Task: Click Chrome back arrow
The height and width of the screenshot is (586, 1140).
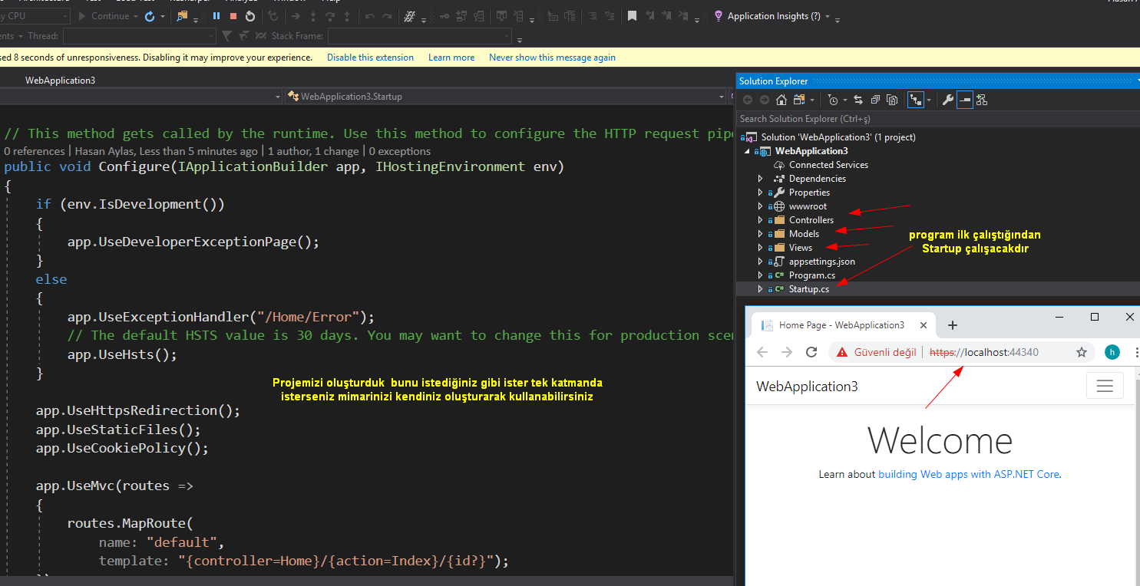Action: tap(762, 352)
